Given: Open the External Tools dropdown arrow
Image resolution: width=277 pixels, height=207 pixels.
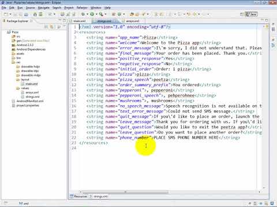Looking at the screenshot, I should point(106,14).
